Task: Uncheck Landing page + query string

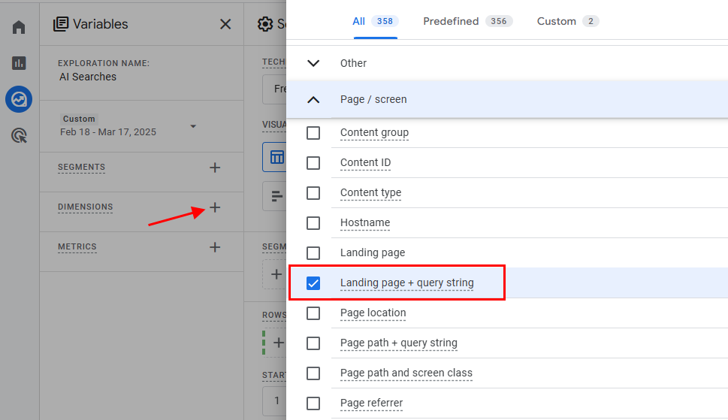Action: coord(313,283)
